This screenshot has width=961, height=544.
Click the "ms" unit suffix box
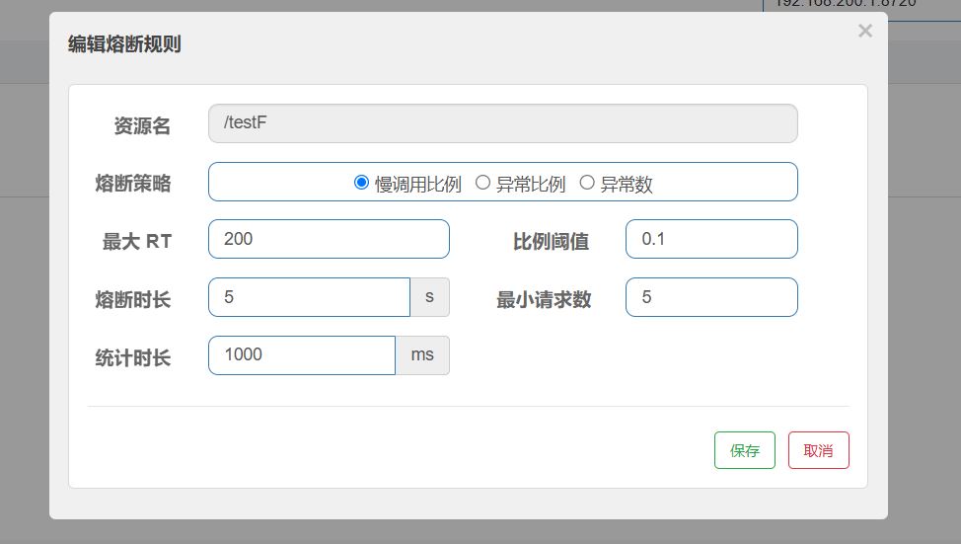pos(422,355)
